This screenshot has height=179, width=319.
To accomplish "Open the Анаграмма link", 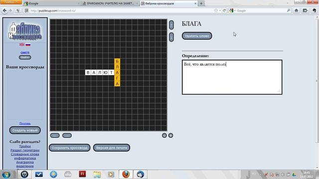I will (x=25, y=162).
